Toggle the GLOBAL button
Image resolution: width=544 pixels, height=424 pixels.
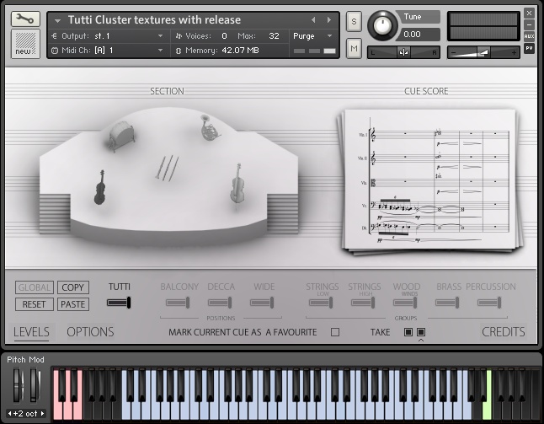34,287
